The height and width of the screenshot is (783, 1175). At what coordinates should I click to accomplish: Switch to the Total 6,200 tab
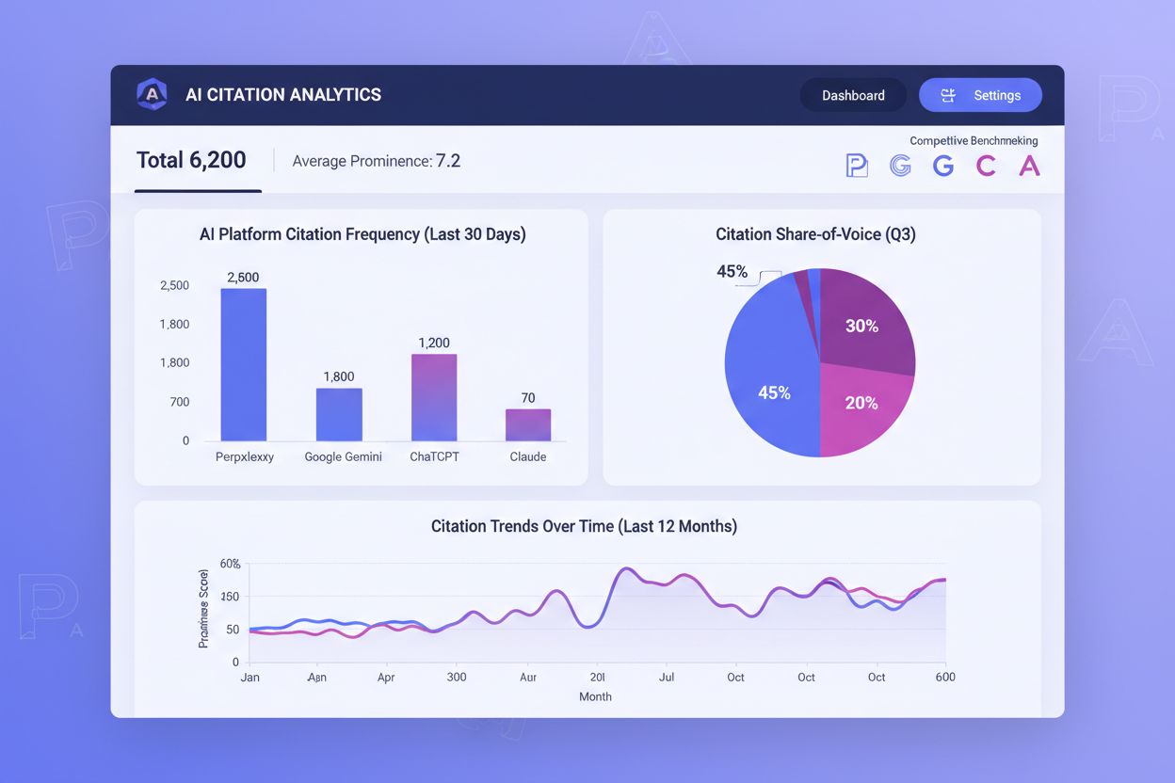(x=191, y=161)
